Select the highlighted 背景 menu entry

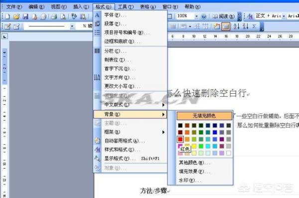point(130,114)
